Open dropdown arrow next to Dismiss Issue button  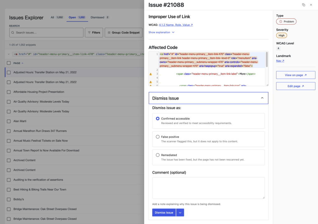(x=180, y=213)
